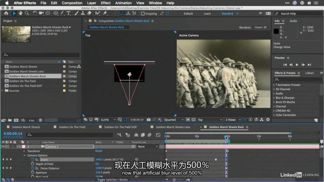Open the show channel color icon
The width and height of the screenshot is (324, 182).
click(x=160, y=120)
